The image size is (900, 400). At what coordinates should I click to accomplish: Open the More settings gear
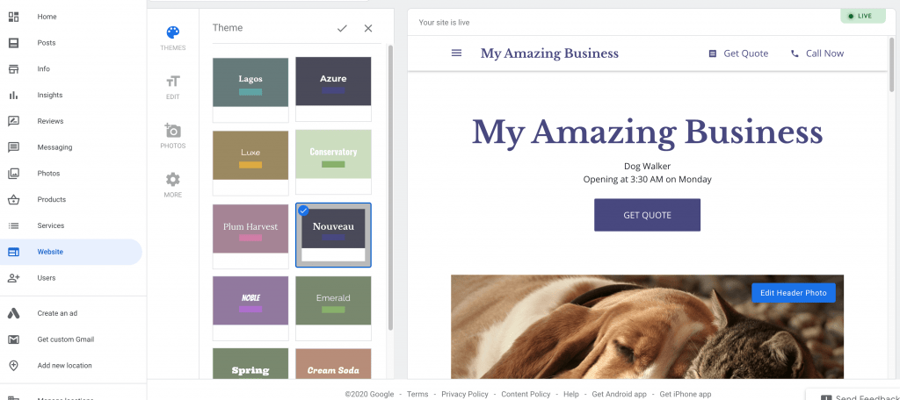173,180
